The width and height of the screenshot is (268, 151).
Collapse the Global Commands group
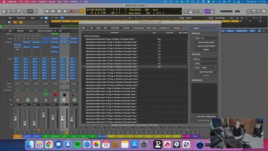point(83,36)
